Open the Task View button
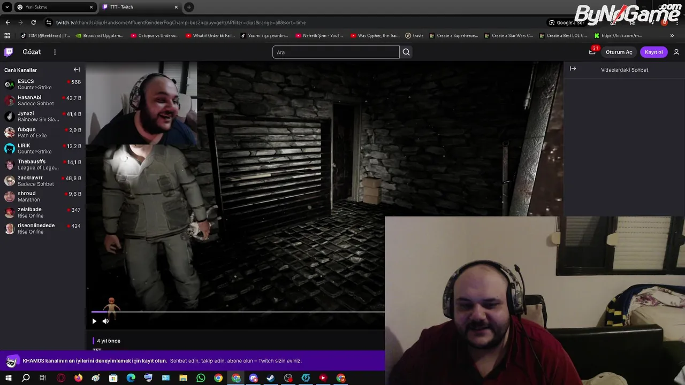The height and width of the screenshot is (385, 685). (x=43, y=378)
